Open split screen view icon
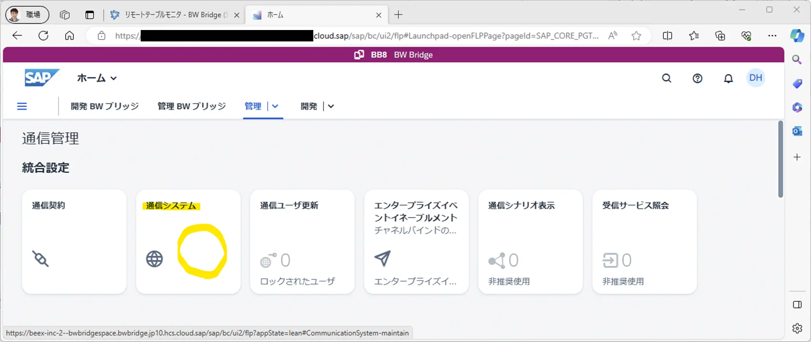Viewport: 811px width, 342px height. pos(667,36)
